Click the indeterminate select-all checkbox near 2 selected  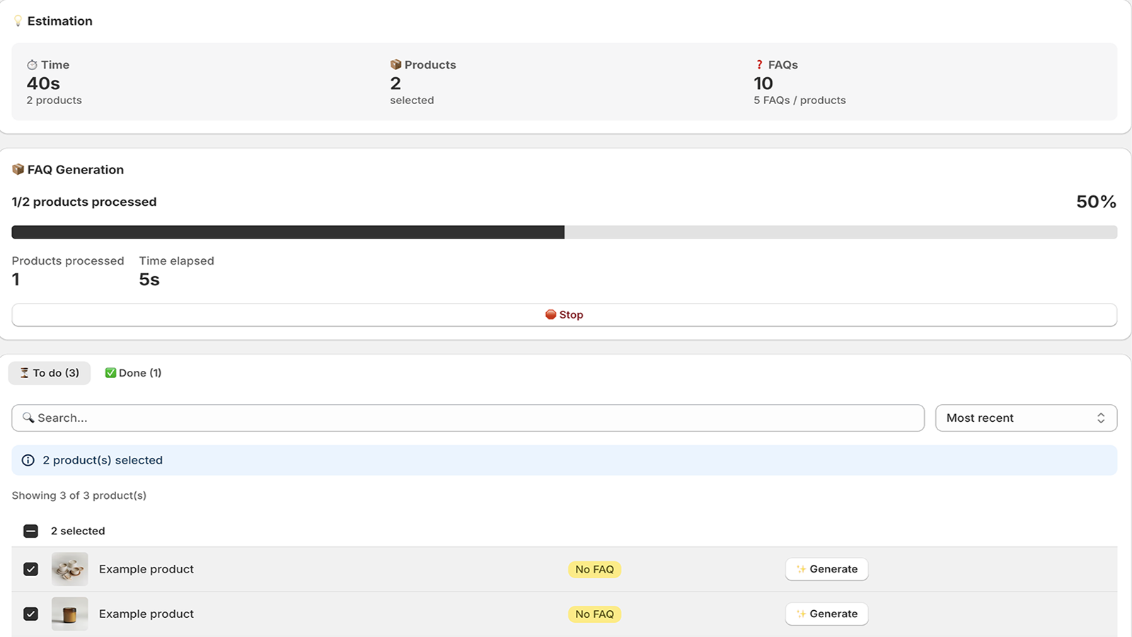pyautogui.click(x=30, y=531)
